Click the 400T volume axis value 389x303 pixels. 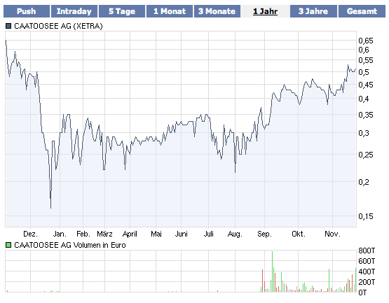(x=367, y=272)
